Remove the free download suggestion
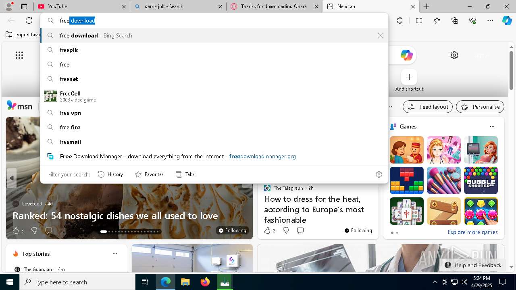516x290 pixels. [380, 35]
